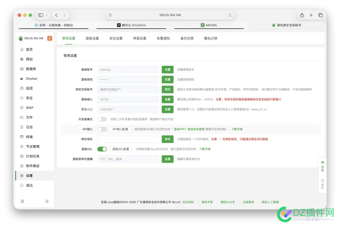Go back with Safari back arrow
Screen dimensions: 340x227
pyautogui.click(x=56, y=15)
